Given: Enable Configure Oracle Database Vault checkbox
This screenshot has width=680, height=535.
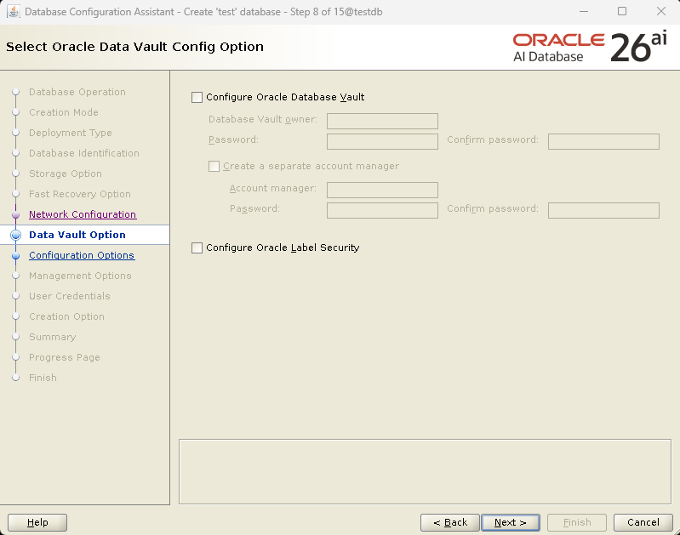Looking at the screenshot, I should (197, 97).
